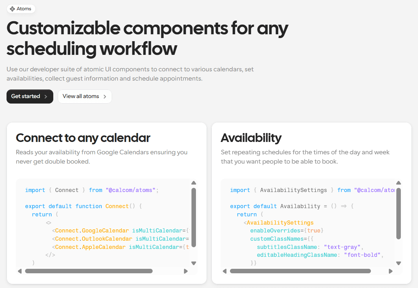Click the chevron arrow inside Get started
The width and height of the screenshot is (418, 288).
coord(46,97)
